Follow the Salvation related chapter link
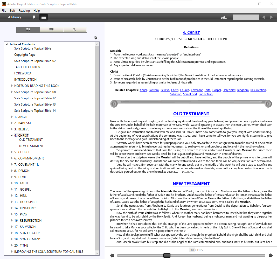Image resolution: width=277 pixels, height=259 pixels. tap(176, 94)
